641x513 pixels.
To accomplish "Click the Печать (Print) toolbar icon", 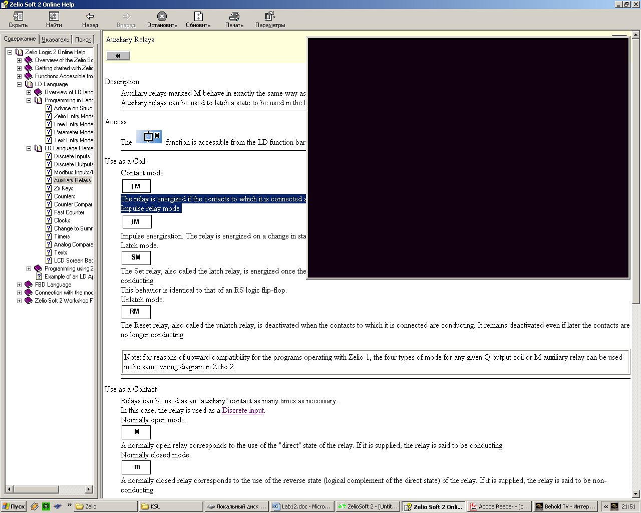I will [x=234, y=20].
